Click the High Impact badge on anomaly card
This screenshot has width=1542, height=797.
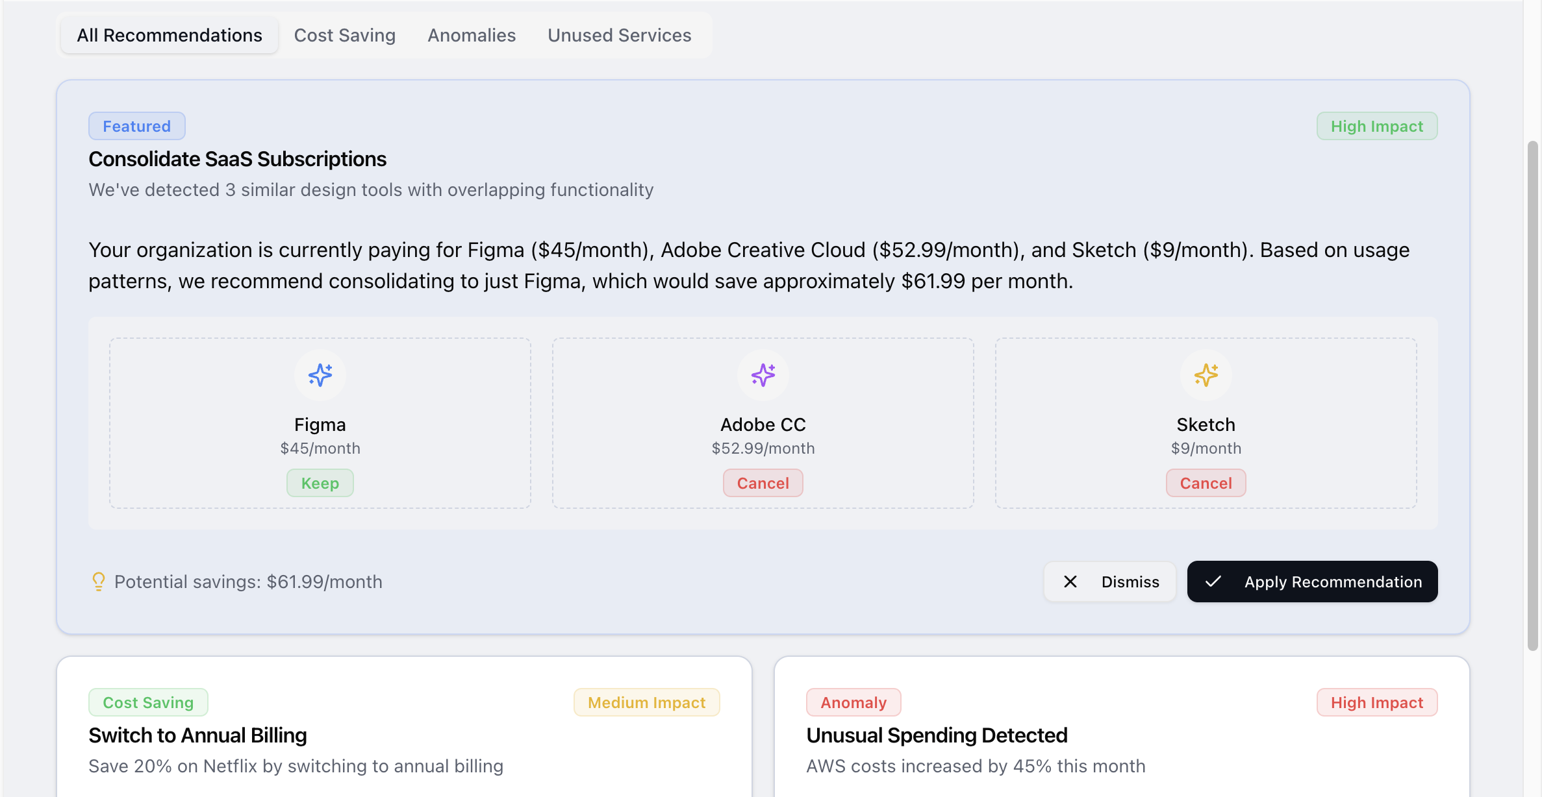1377,702
